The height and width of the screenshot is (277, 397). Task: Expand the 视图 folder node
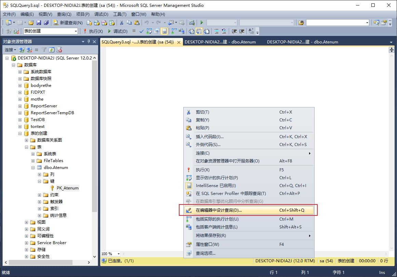tap(27, 222)
